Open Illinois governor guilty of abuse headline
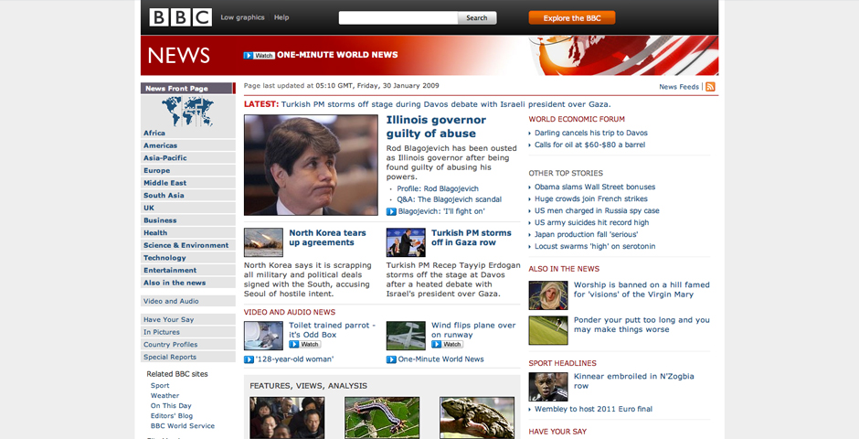Viewport: 859px width, 439px height. point(436,126)
